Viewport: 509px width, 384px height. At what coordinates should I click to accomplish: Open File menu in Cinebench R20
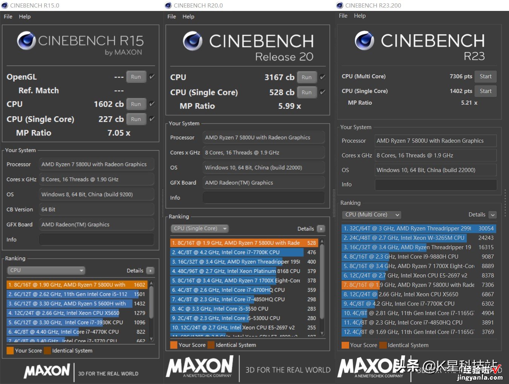coord(172,17)
